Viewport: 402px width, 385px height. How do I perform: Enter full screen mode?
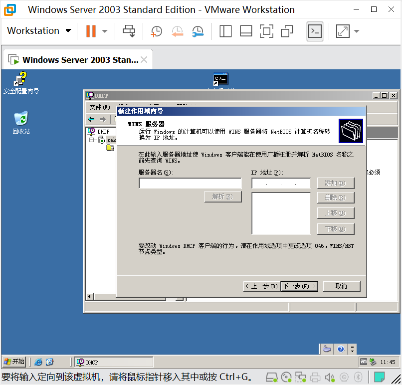coord(266,31)
